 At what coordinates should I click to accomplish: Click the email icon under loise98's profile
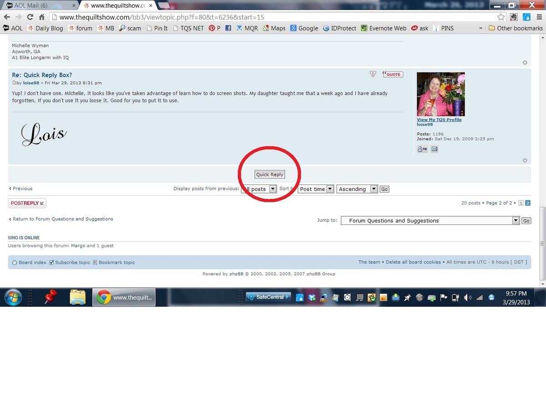[x=435, y=149]
